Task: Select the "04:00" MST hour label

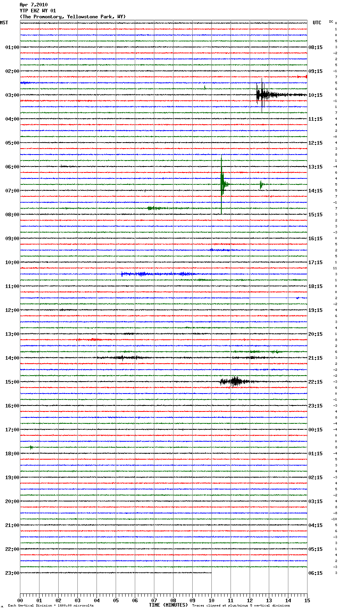Action: click(x=12, y=119)
